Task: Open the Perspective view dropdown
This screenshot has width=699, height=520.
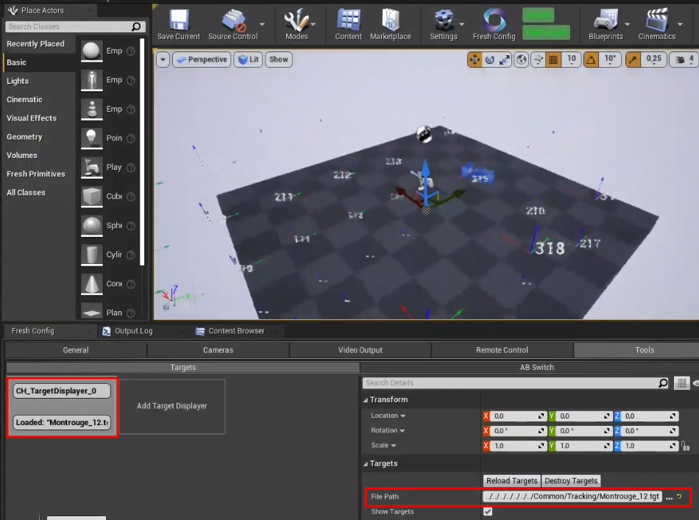Action: click(202, 60)
